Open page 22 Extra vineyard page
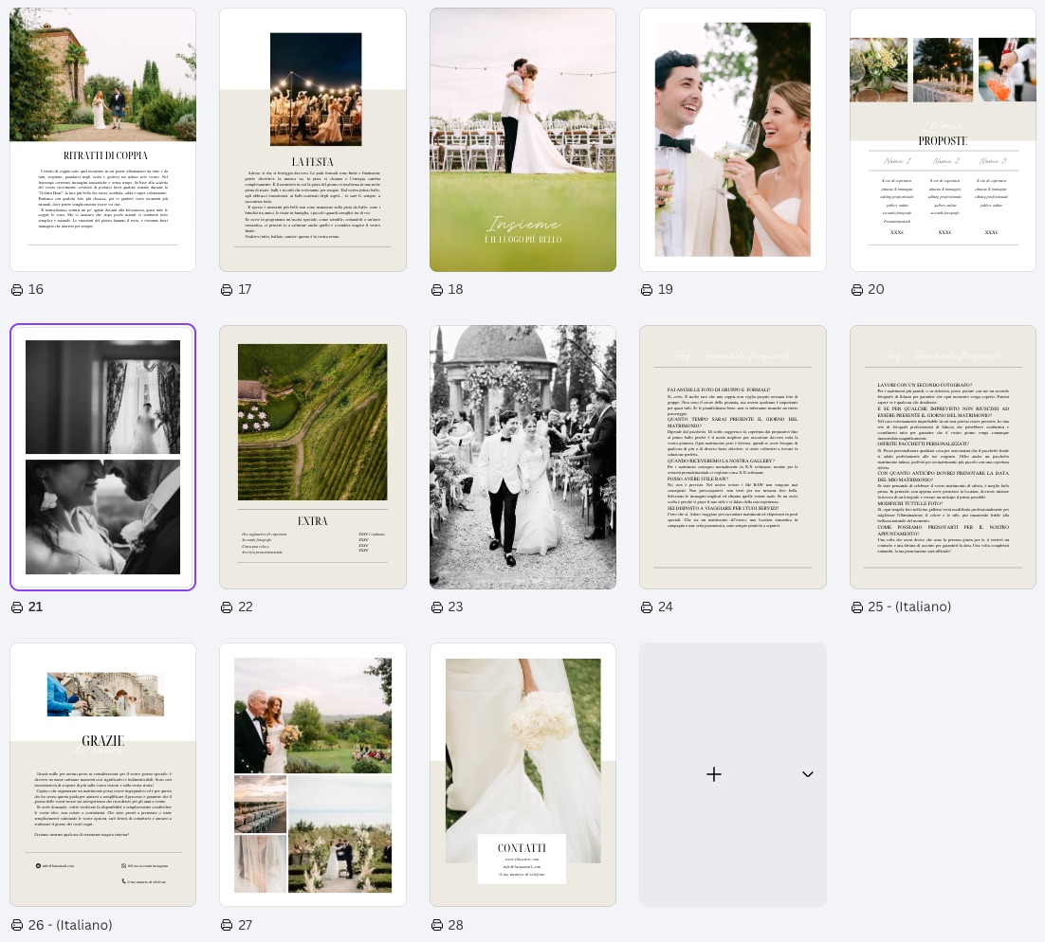 point(313,458)
